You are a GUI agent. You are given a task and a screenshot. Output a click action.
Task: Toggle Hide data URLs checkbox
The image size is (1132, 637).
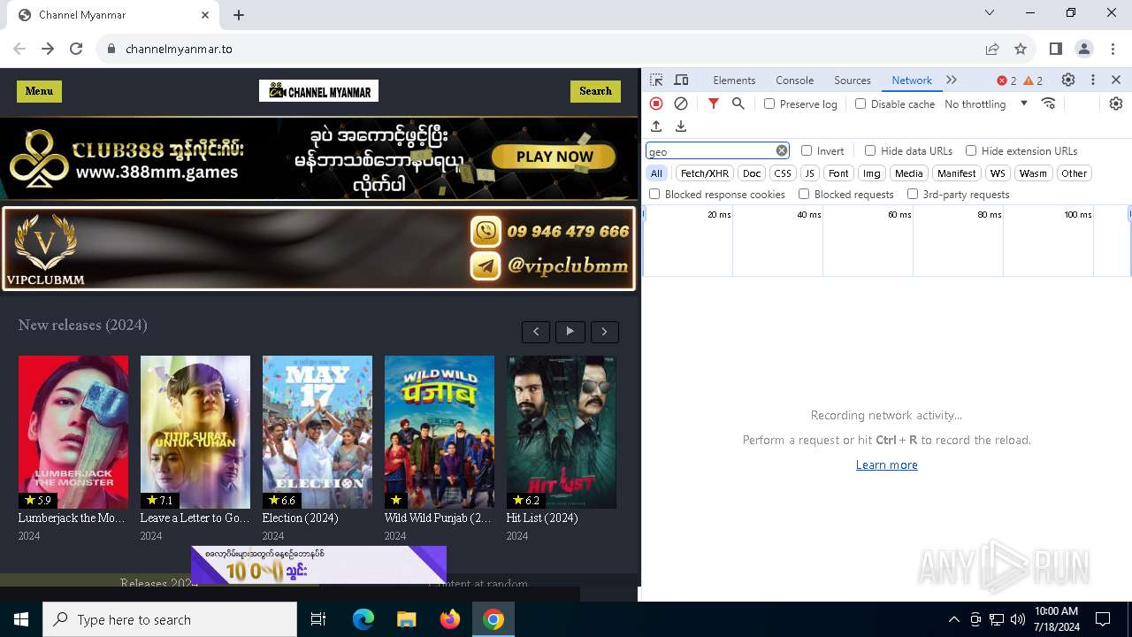870,150
